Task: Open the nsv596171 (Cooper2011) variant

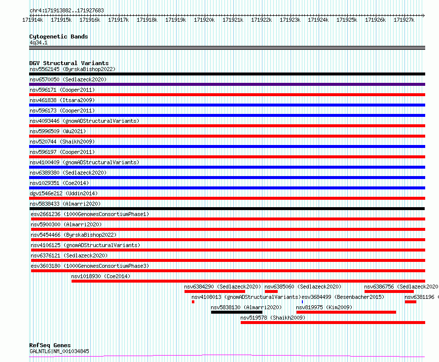Action: [x=62, y=90]
